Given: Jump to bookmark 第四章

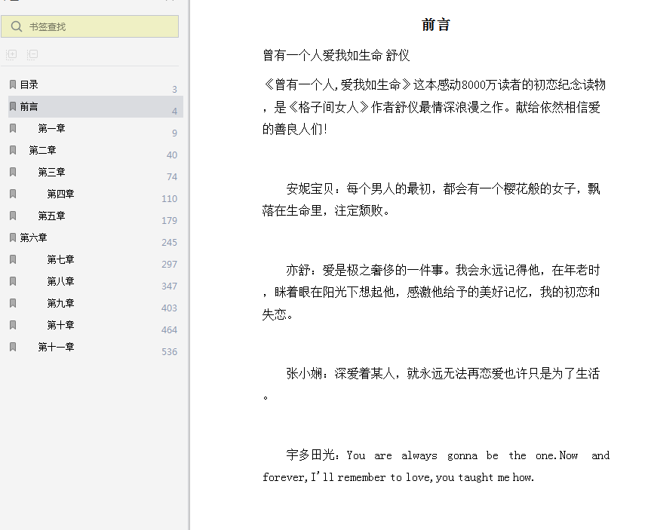Looking at the screenshot, I should 60,194.
